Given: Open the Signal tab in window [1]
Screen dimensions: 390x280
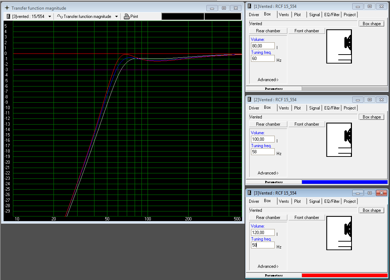Looking at the screenshot, I should pos(314,15).
